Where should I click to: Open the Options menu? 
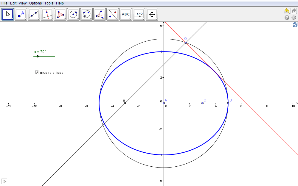pyautogui.click(x=35, y=3)
